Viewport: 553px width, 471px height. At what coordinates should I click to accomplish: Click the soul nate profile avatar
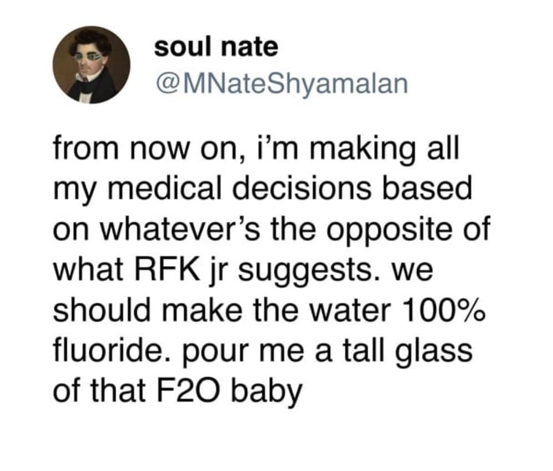[92, 65]
